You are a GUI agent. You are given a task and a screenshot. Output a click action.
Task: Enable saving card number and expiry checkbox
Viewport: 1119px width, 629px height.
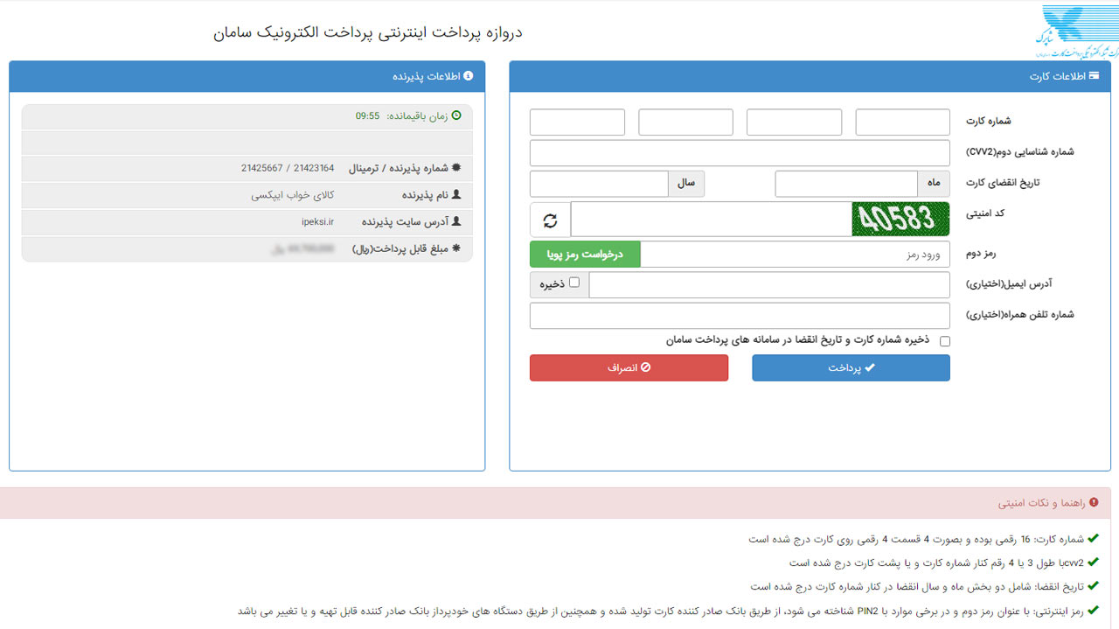pyautogui.click(x=945, y=341)
